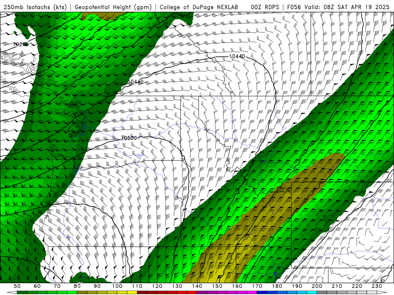Select the dark olive swatch just after 80
This screenshot has width=394, height=295.
pyautogui.click(x=82, y=293)
